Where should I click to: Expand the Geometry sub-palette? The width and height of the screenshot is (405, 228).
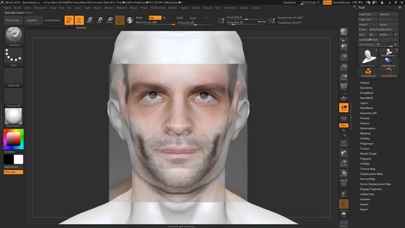pyautogui.click(x=366, y=88)
